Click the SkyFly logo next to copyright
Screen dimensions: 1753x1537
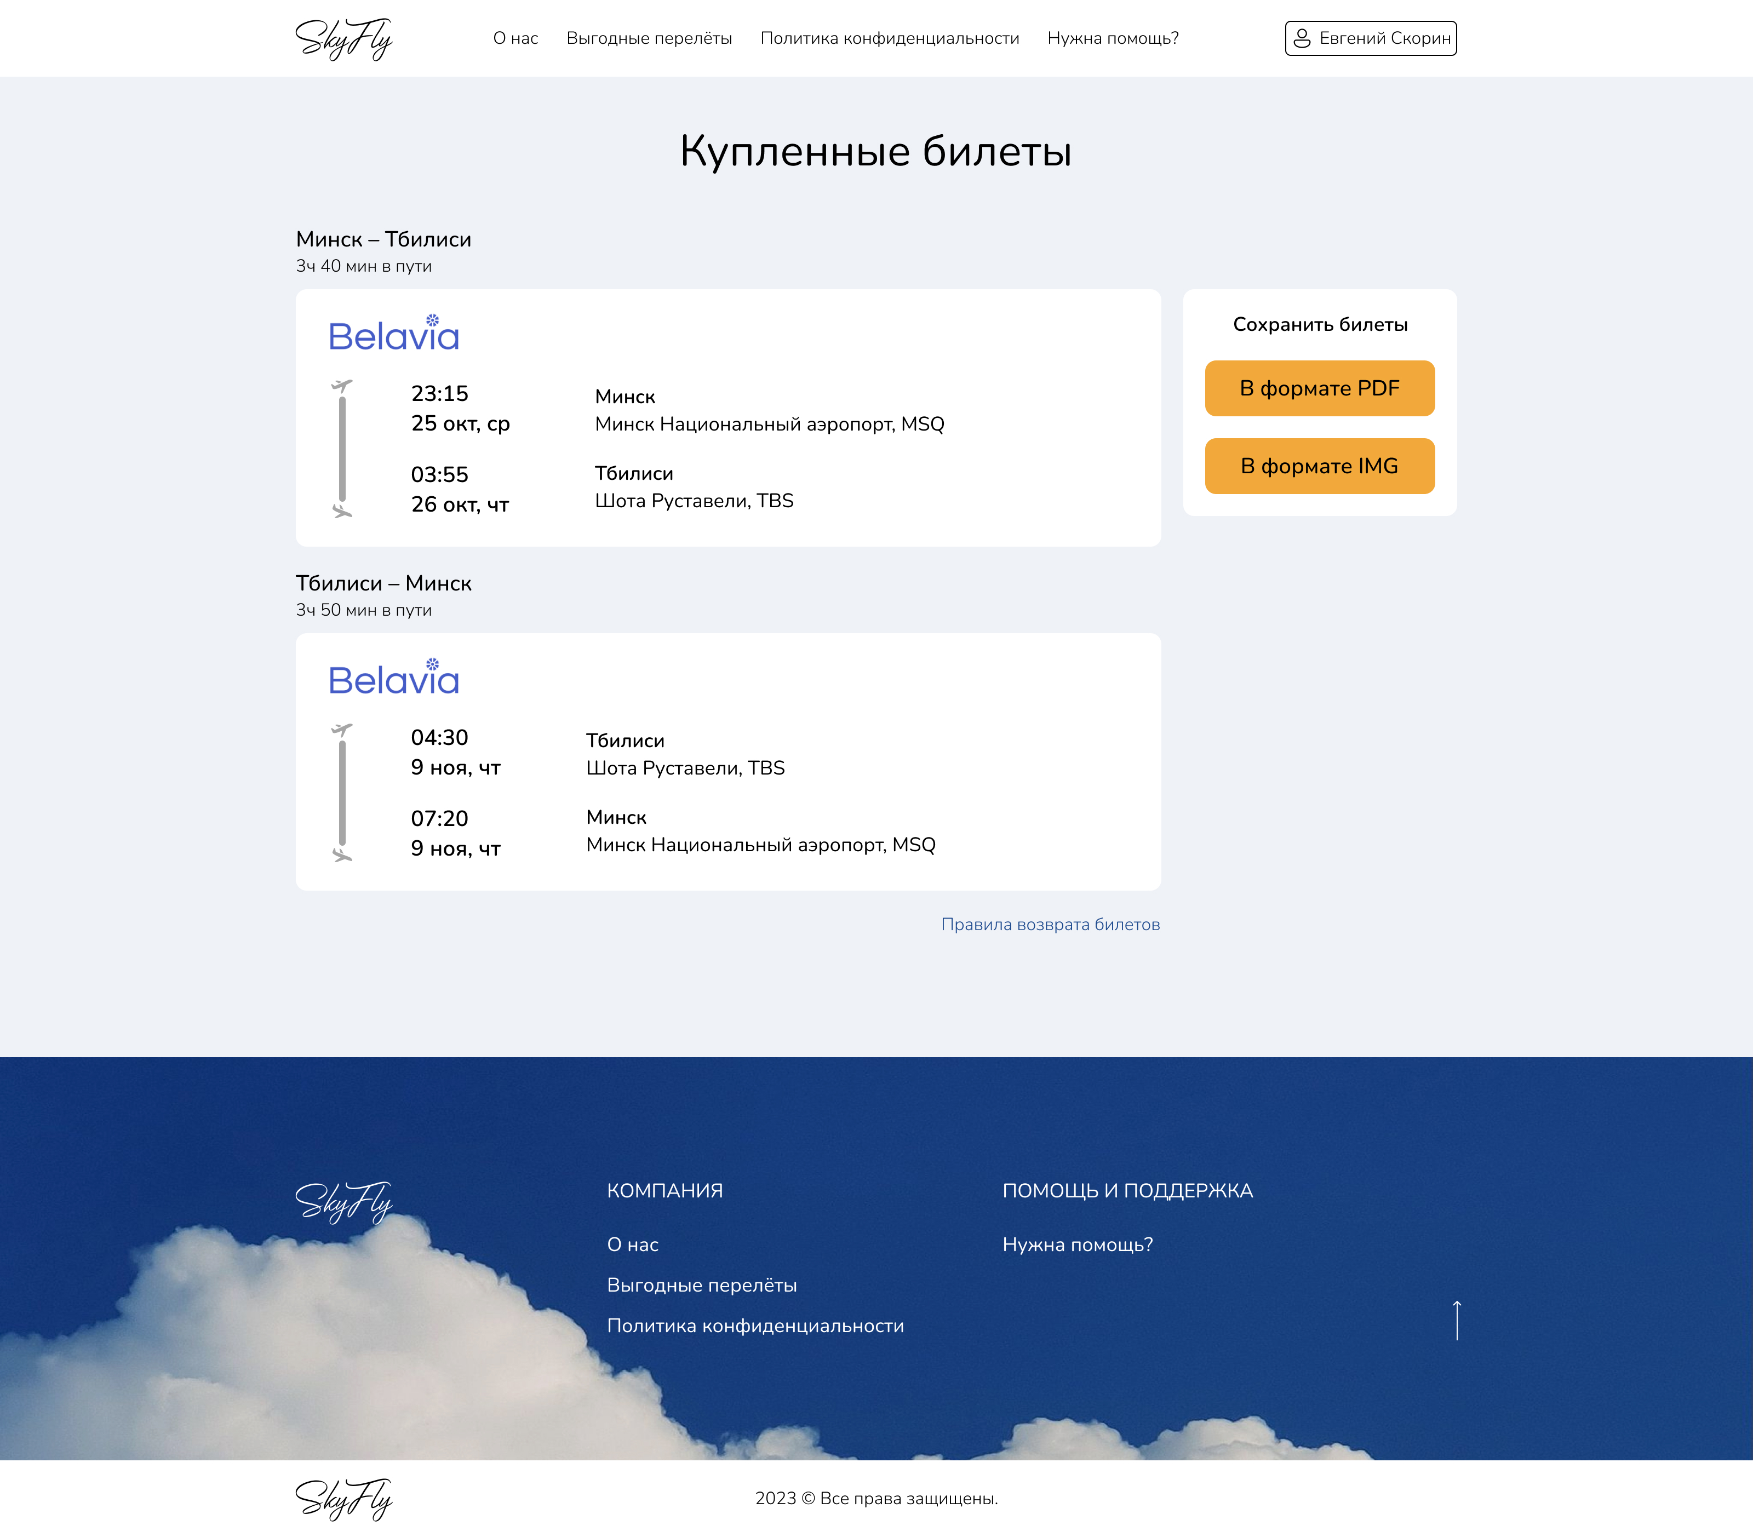(x=343, y=1499)
